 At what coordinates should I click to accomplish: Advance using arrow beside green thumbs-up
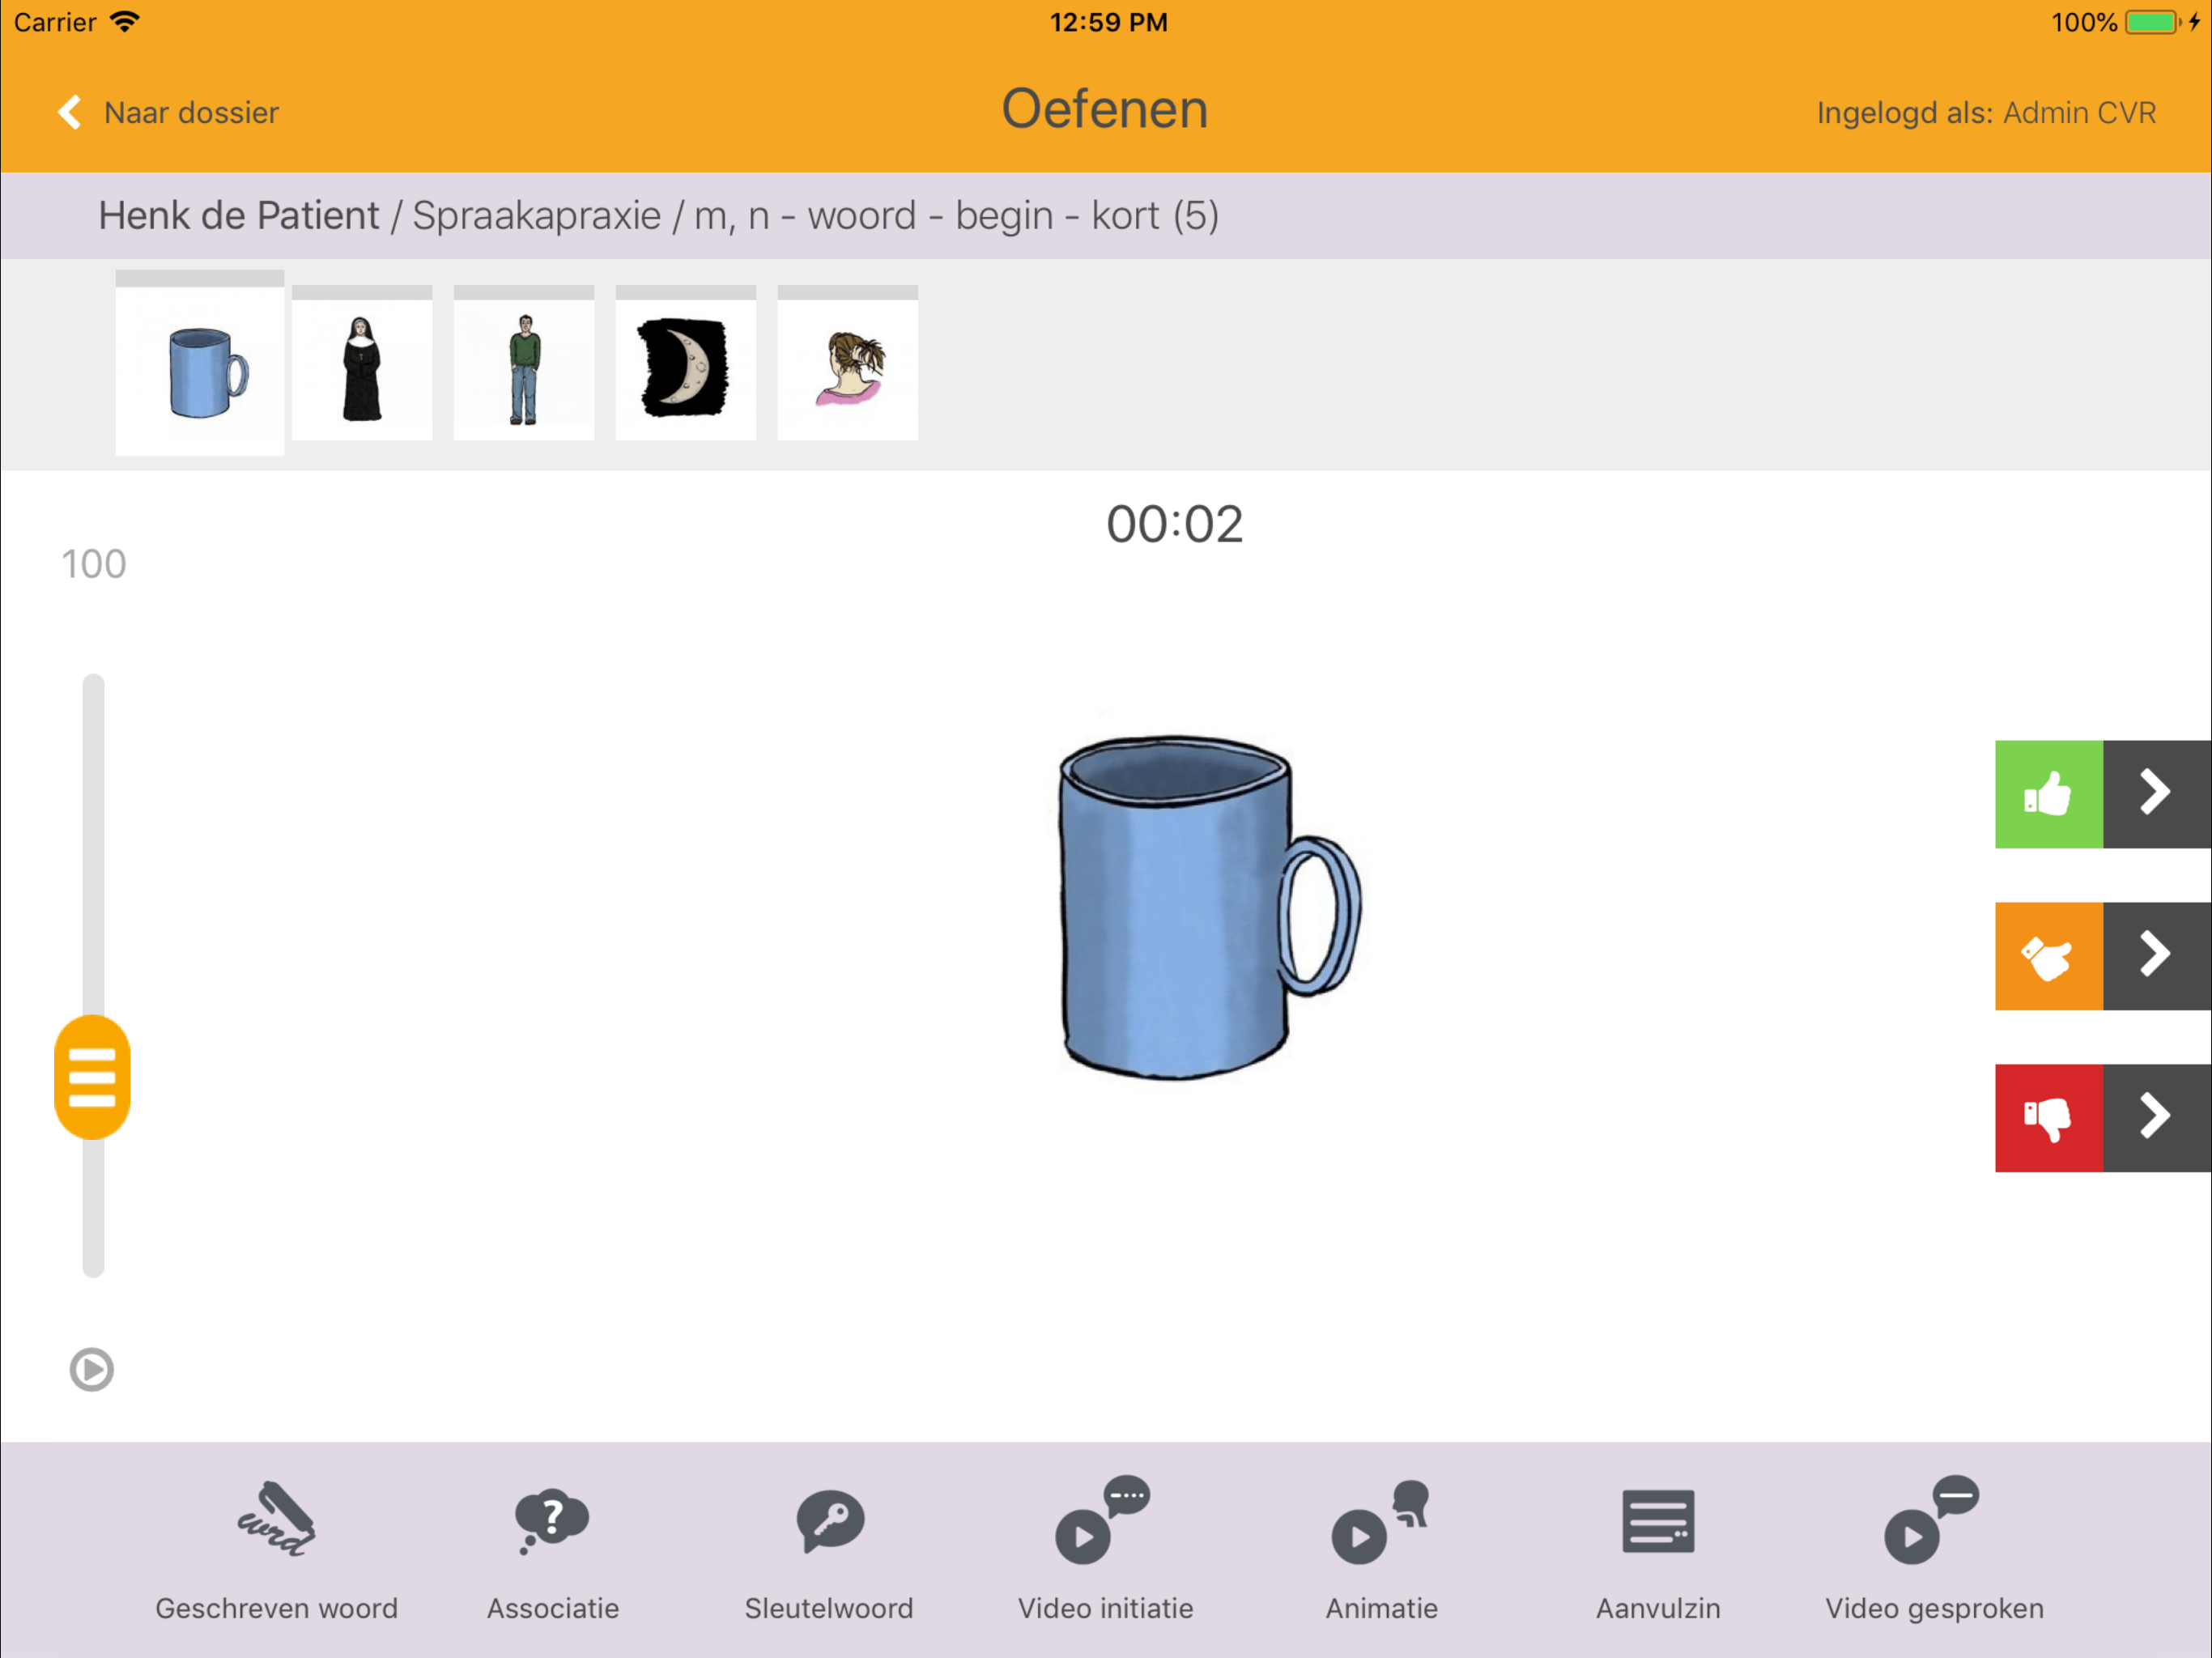pyautogui.click(x=2156, y=794)
